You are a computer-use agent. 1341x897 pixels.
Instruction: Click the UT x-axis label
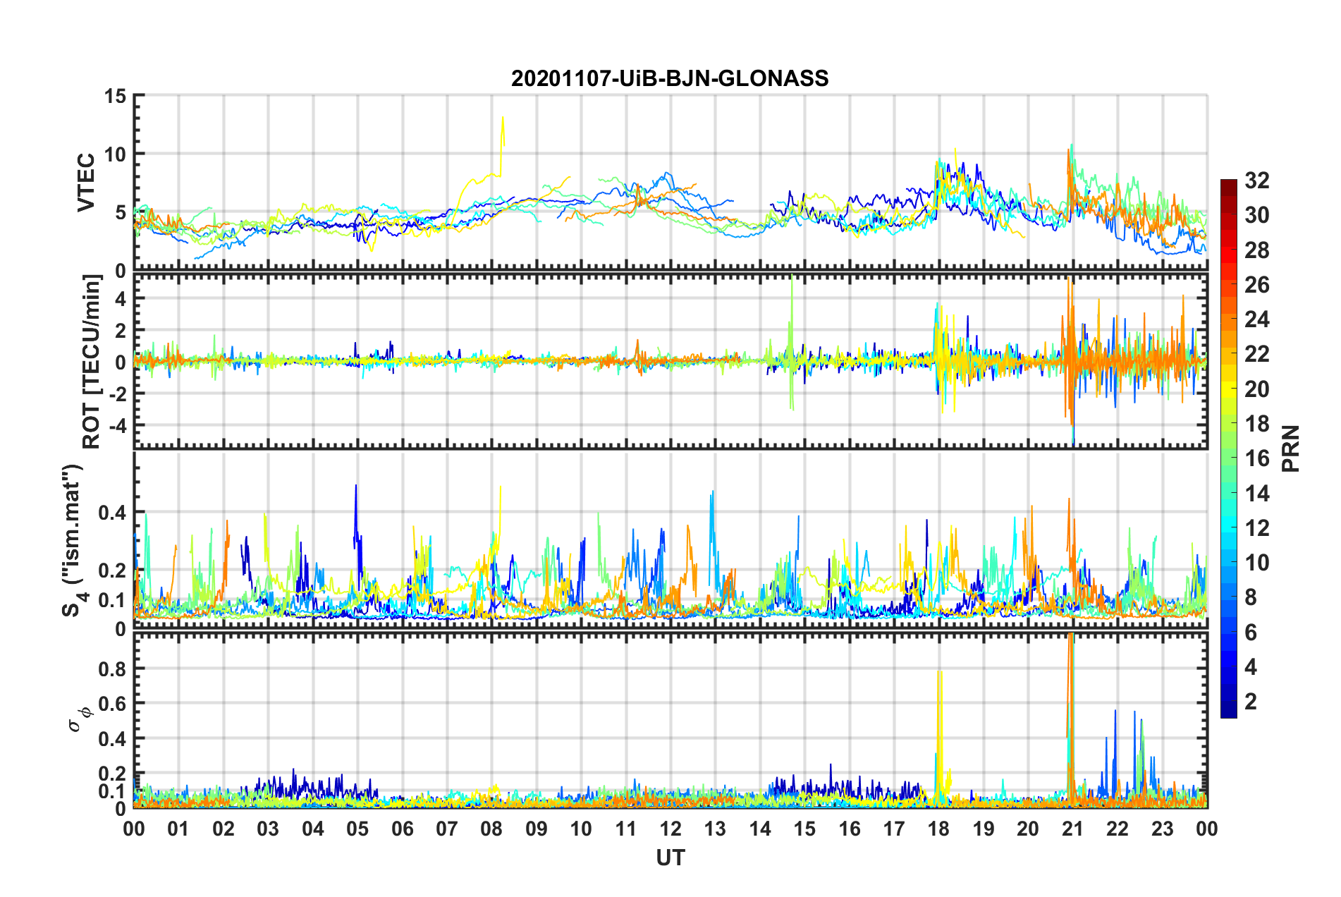[670, 858]
